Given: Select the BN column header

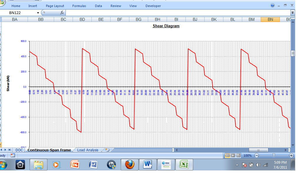Looking at the screenshot, I should (x=270, y=19).
